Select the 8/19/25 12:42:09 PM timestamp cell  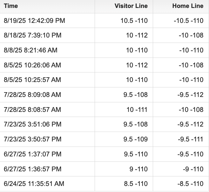pyautogui.click(x=34, y=21)
